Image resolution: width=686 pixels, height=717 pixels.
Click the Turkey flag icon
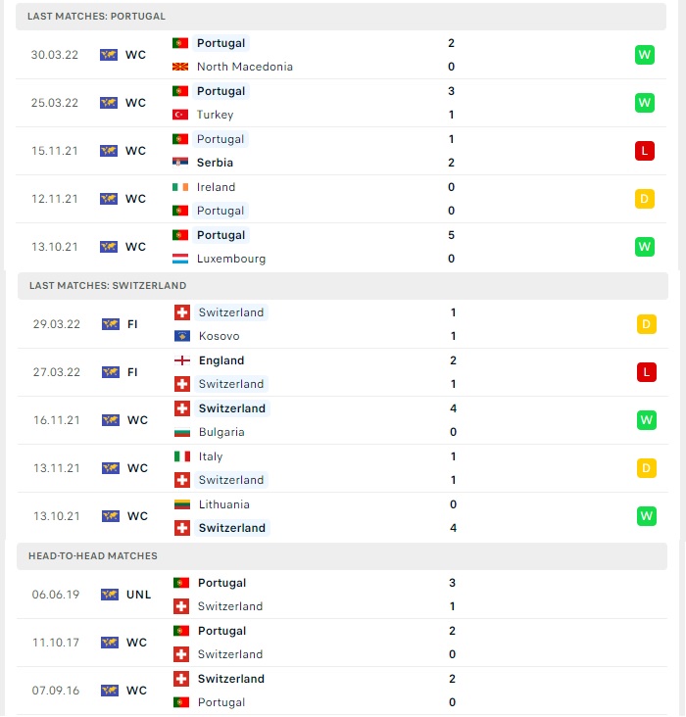pos(180,115)
